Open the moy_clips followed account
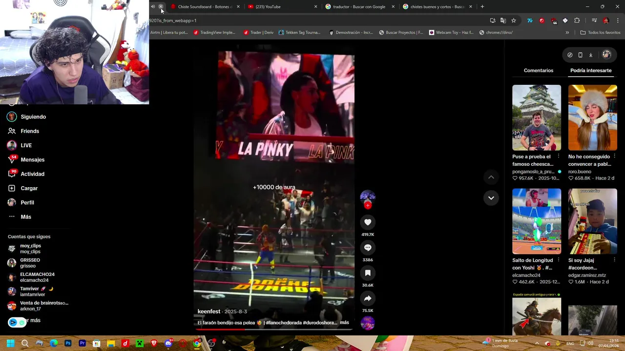This screenshot has height=351, width=625. point(24,249)
